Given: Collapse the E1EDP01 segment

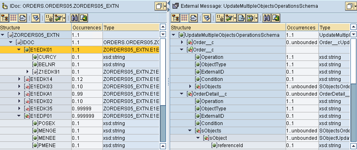Looking at the screenshot, I should pos(19,116).
